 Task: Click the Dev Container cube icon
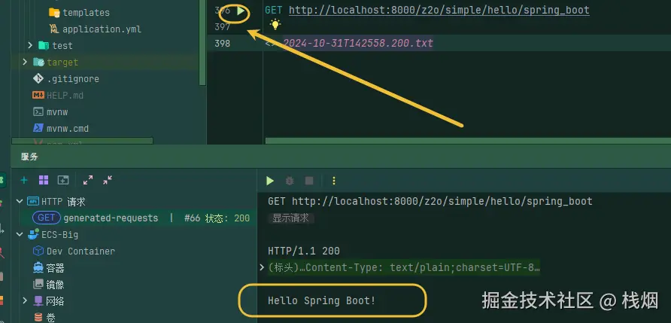coord(38,251)
